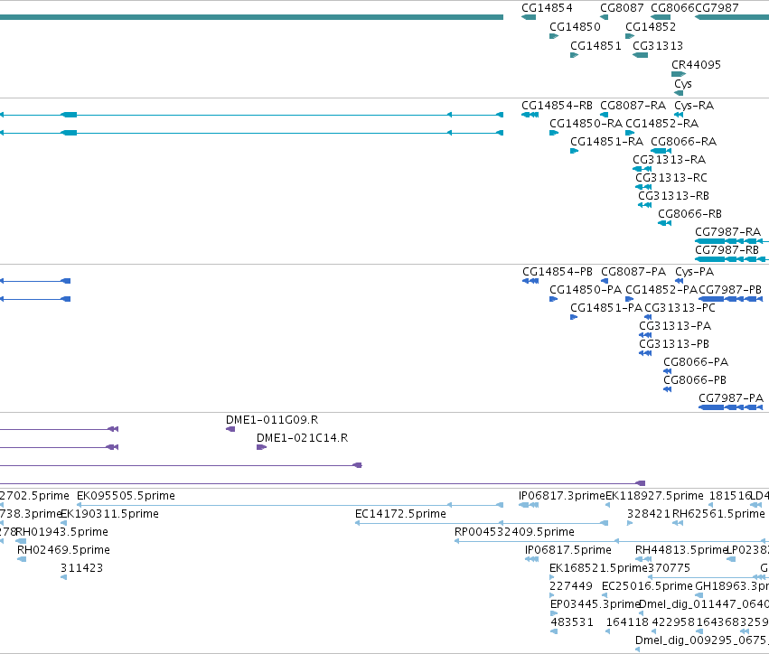Select the CG31313 gene label

coord(658,46)
